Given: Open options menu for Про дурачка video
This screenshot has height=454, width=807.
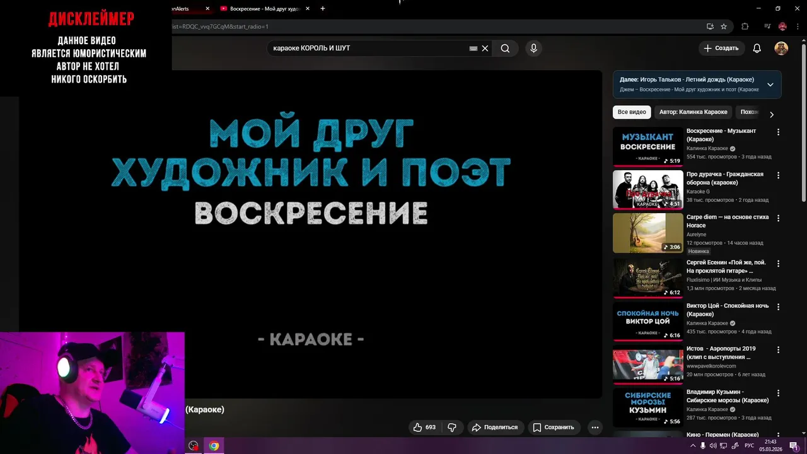Looking at the screenshot, I should 778,175.
